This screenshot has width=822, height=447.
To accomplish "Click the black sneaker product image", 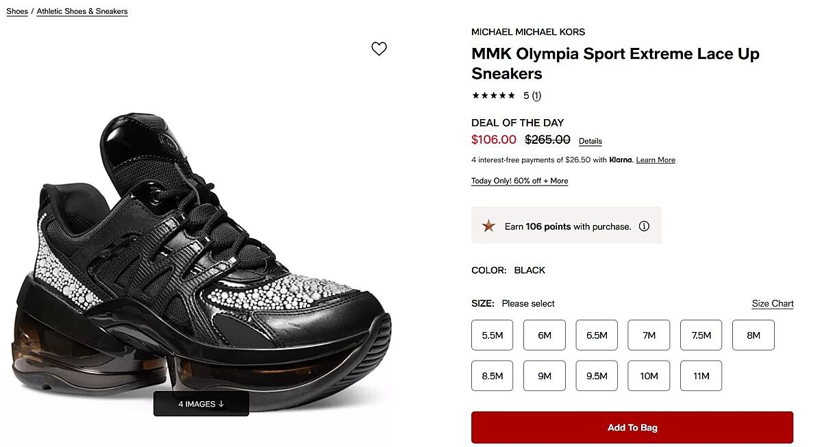I will point(199,260).
